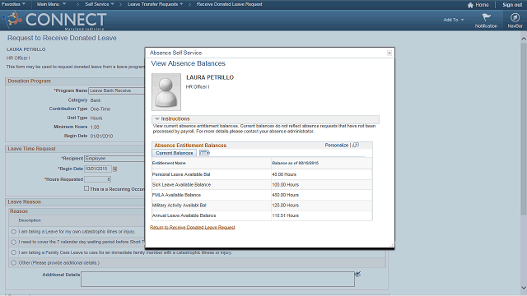
Task: Click page scrollbar down arrow
Action: coord(524,288)
